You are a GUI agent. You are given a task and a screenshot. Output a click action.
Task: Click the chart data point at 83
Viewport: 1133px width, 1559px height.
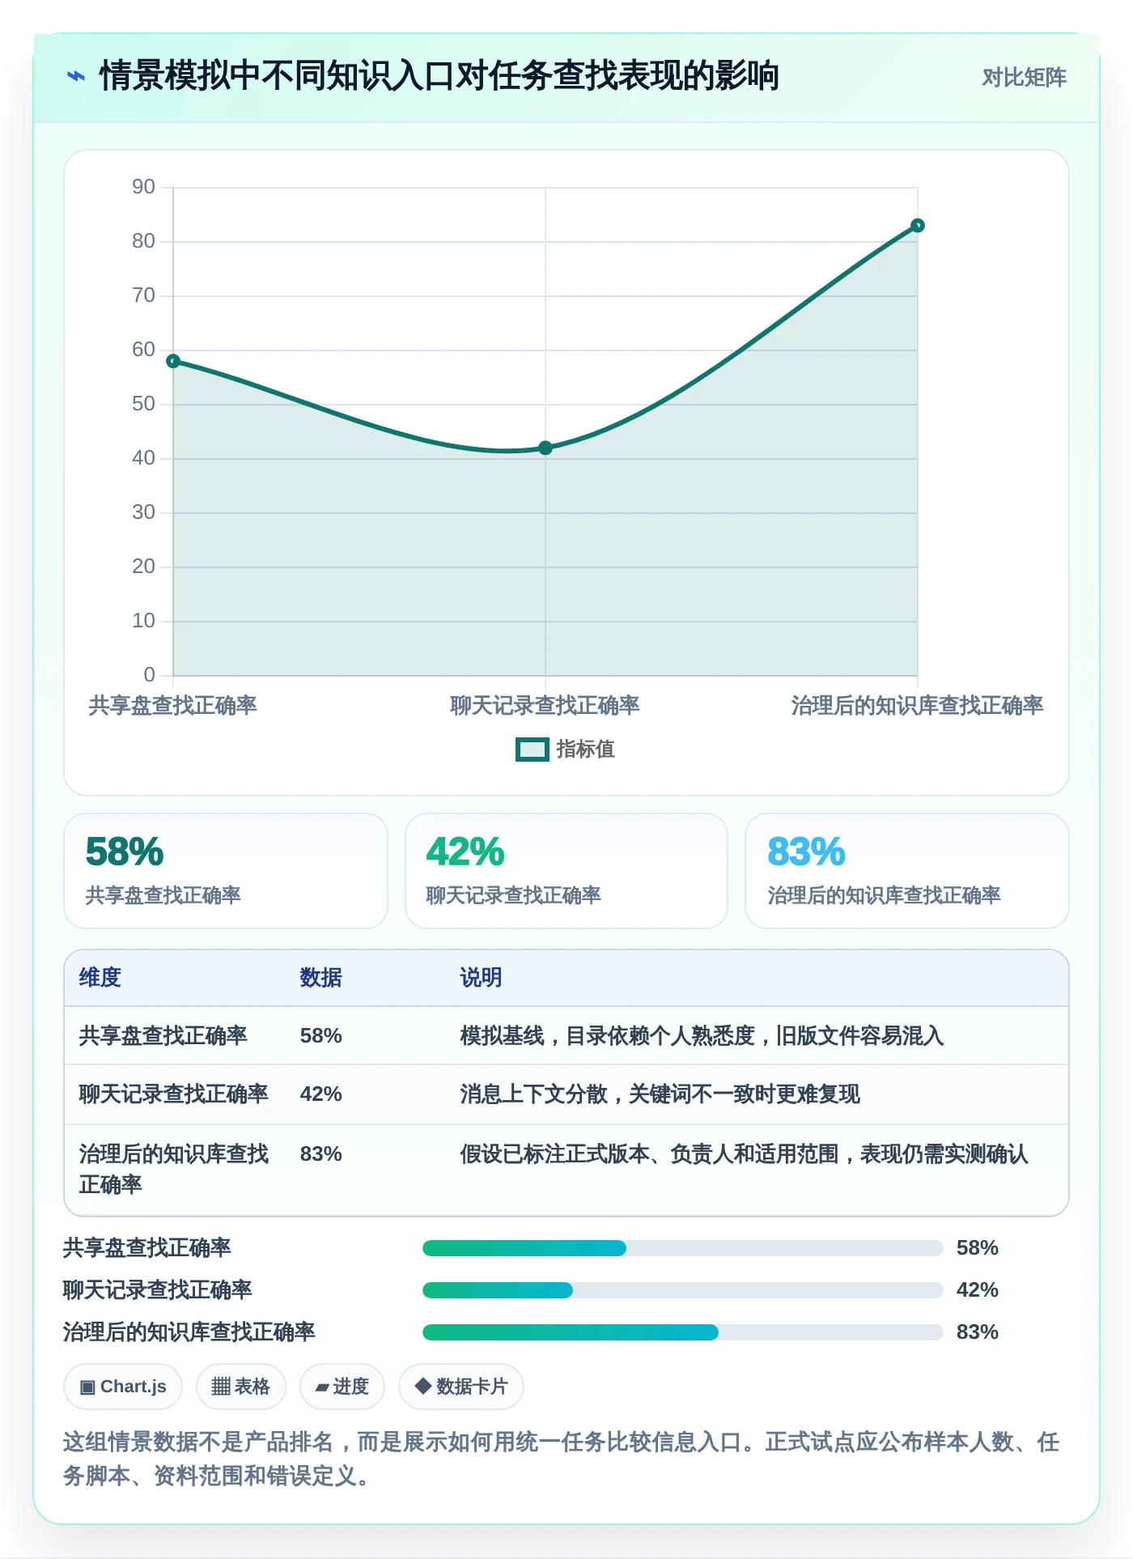pyautogui.click(x=917, y=226)
